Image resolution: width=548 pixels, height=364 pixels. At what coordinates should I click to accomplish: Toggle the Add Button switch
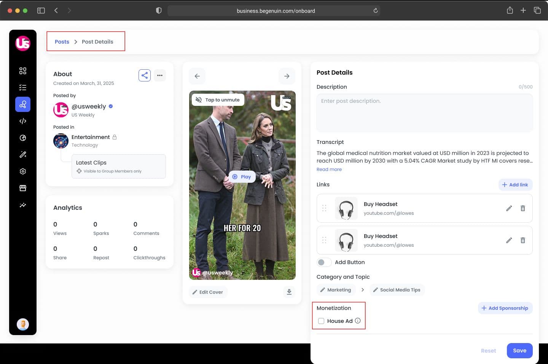324,262
